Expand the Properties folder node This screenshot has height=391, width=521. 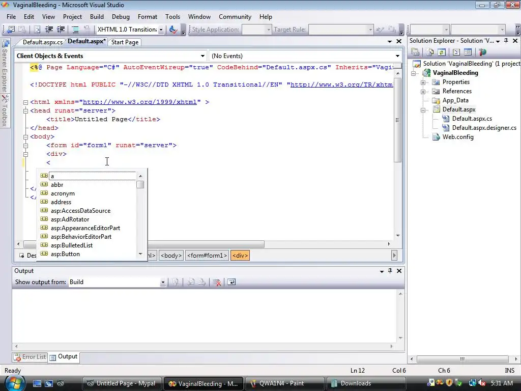point(423,82)
